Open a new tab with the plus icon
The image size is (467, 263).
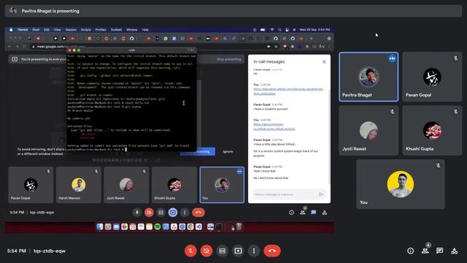312,39
